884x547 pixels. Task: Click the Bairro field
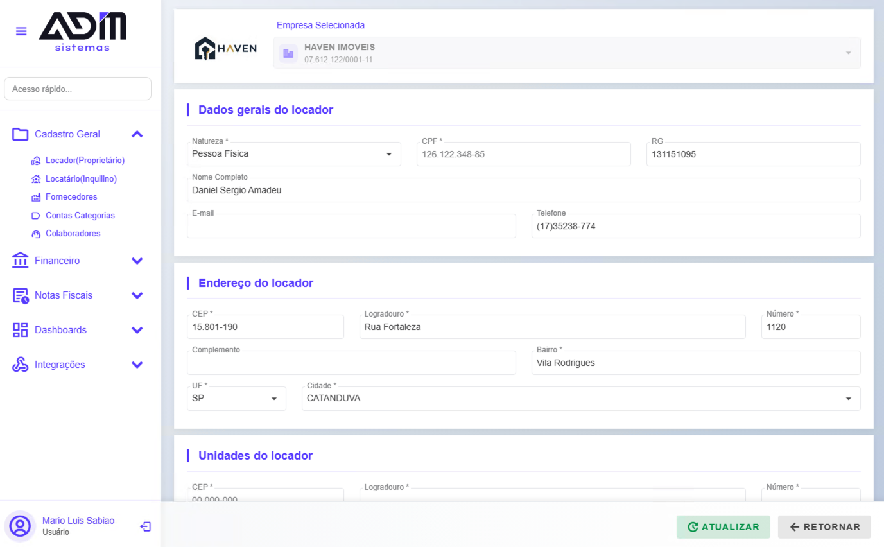pos(696,363)
